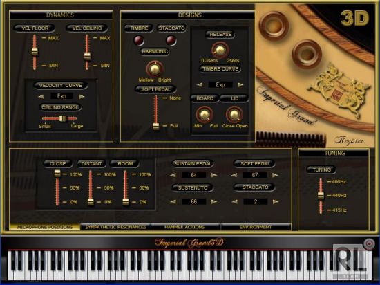Click the Sustenuto label button
This screenshot has height=285, width=380.
pyautogui.click(x=193, y=187)
